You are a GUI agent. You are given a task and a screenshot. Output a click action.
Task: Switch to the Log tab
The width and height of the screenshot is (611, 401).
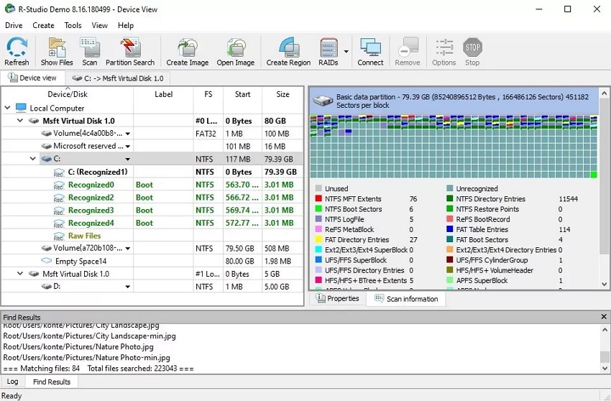[12, 382]
